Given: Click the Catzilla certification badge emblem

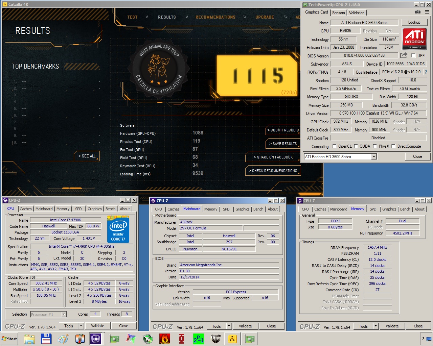Looking at the screenshot, I should [x=159, y=69].
